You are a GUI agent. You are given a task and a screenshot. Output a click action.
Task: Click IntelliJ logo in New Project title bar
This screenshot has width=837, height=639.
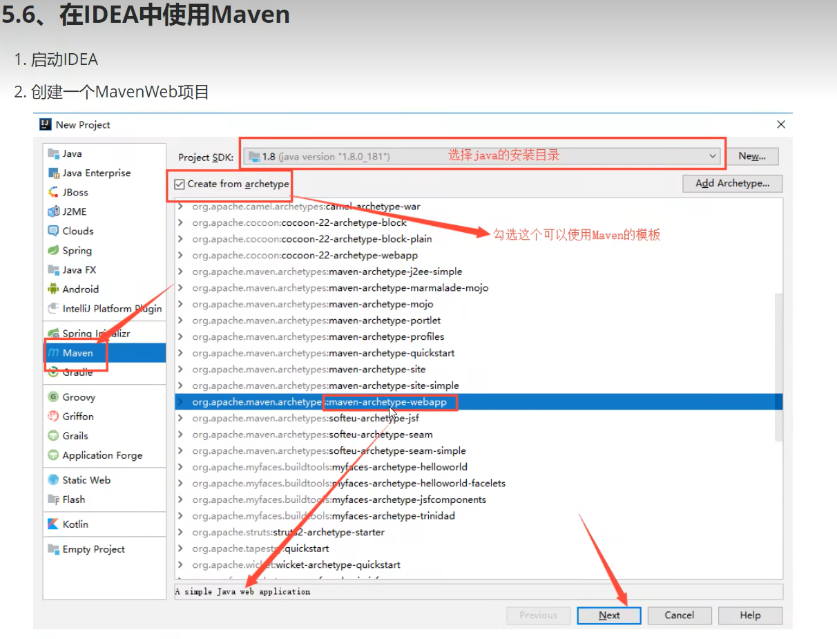coord(46,124)
